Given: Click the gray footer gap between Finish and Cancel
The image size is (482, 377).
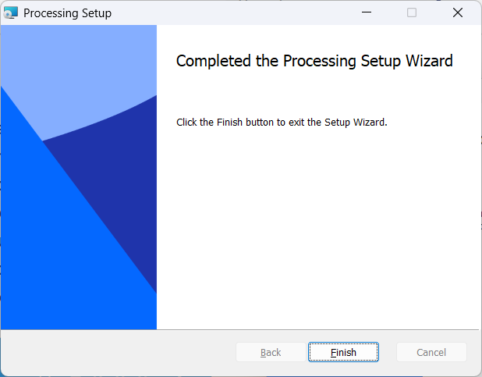Looking at the screenshot, I should tap(388, 352).
